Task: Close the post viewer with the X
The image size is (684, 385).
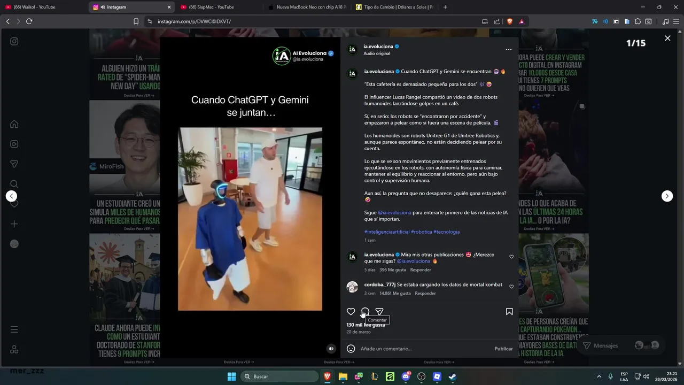Action: tap(667, 38)
